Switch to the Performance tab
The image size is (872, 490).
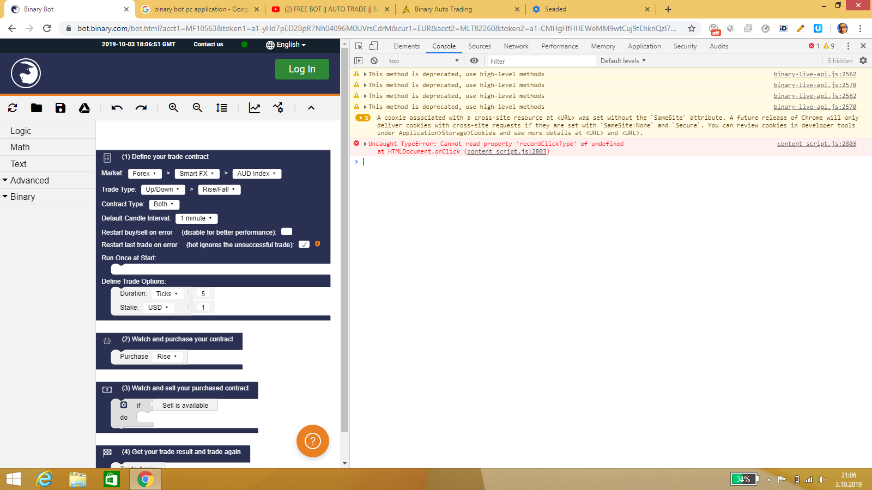tap(560, 46)
